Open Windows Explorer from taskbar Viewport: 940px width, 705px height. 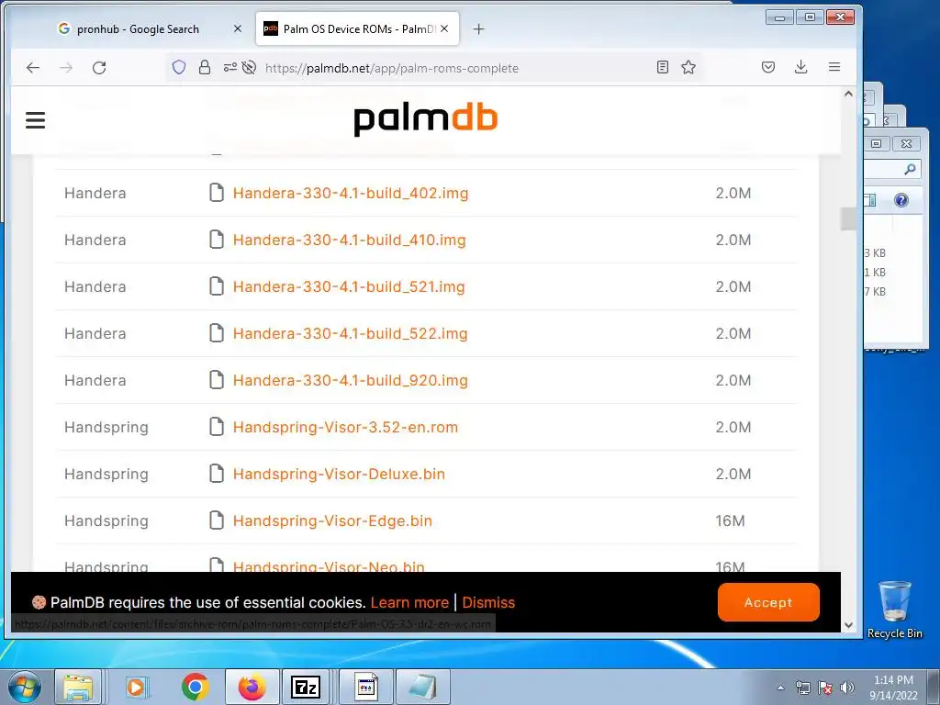pos(79,687)
